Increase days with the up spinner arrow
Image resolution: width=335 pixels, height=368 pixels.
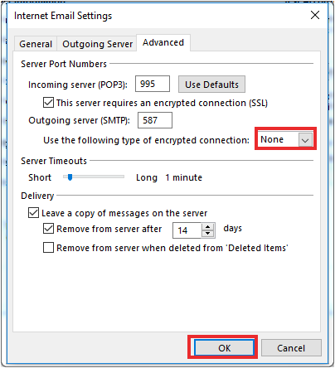point(208,227)
